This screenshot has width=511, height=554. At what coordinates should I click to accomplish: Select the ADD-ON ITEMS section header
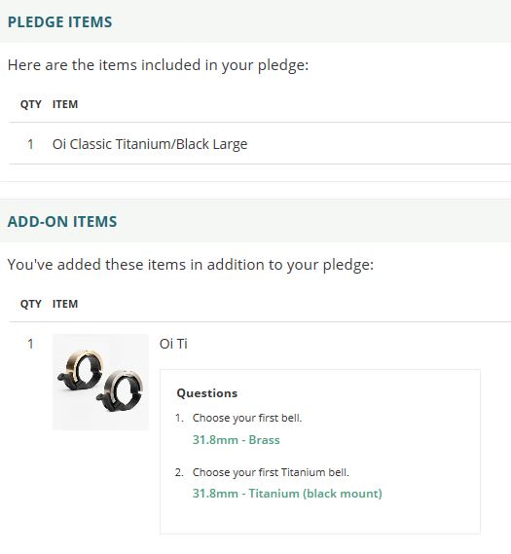[x=62, y=222]
